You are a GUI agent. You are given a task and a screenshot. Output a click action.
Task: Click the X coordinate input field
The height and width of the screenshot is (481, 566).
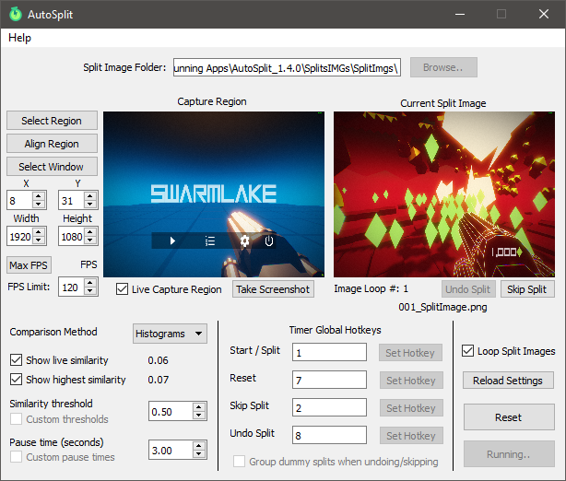pyautogui.click(x=20, y=200)
